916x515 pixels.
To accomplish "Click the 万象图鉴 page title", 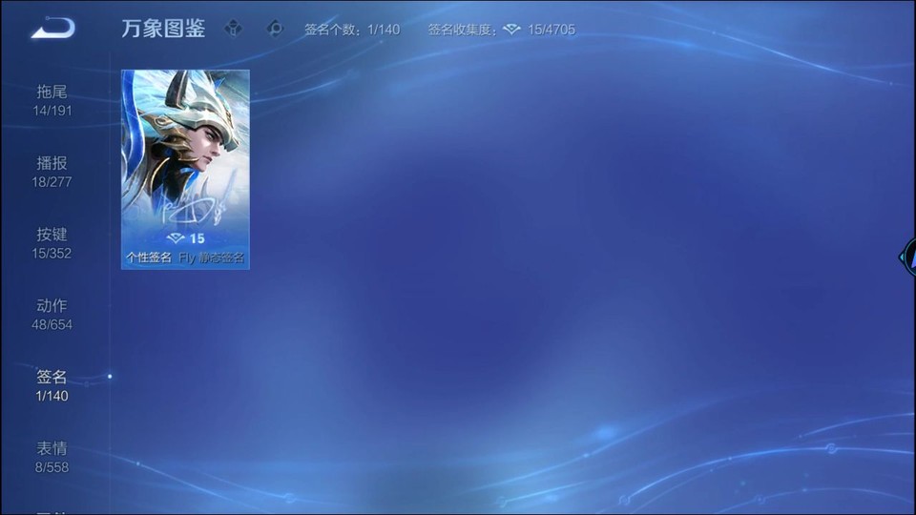I will coord(163,29).
